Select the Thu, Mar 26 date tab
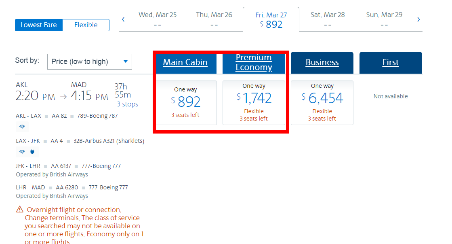Image resolution: width=452 pixels, height=244 pixels. coord(214,19)
